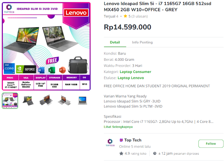Click the purple official store badge icon
The image size is (224, 162).
121,140
